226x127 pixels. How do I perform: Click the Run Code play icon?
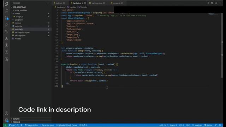pyautogui.click(x=208, y=3)
